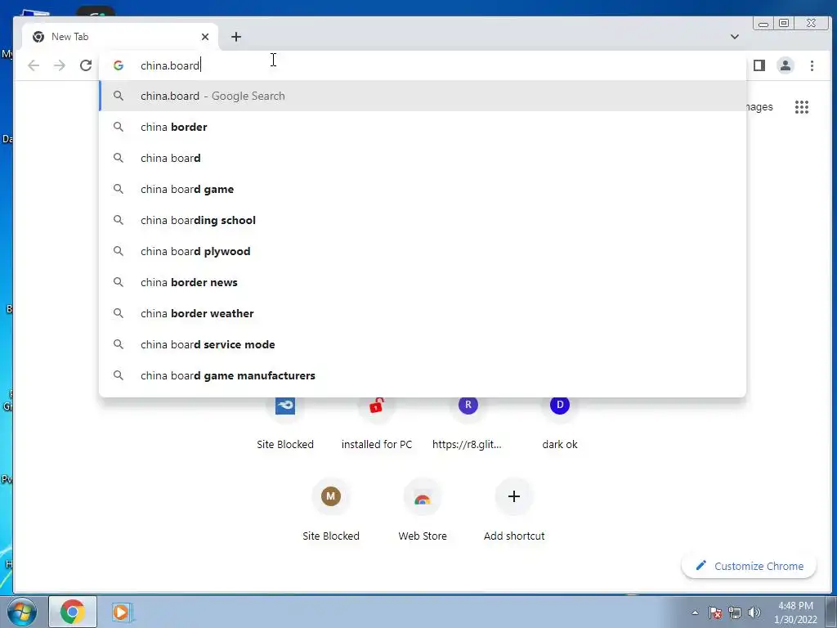The width and height of the screenshot is (837, 628).
Task: Show hidden tray icons arrow
Action: (x=695, y=612)
